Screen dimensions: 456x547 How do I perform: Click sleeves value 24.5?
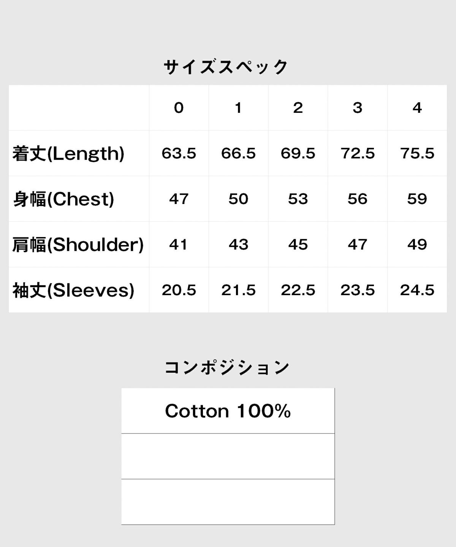pos(417,290)
